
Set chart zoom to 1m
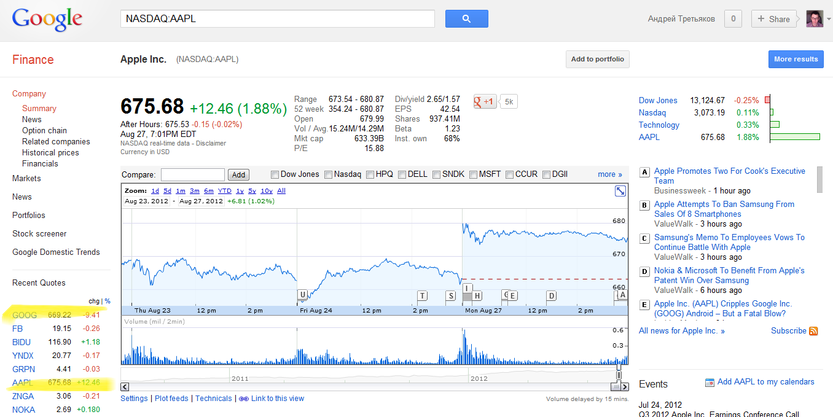pos(181,191)
